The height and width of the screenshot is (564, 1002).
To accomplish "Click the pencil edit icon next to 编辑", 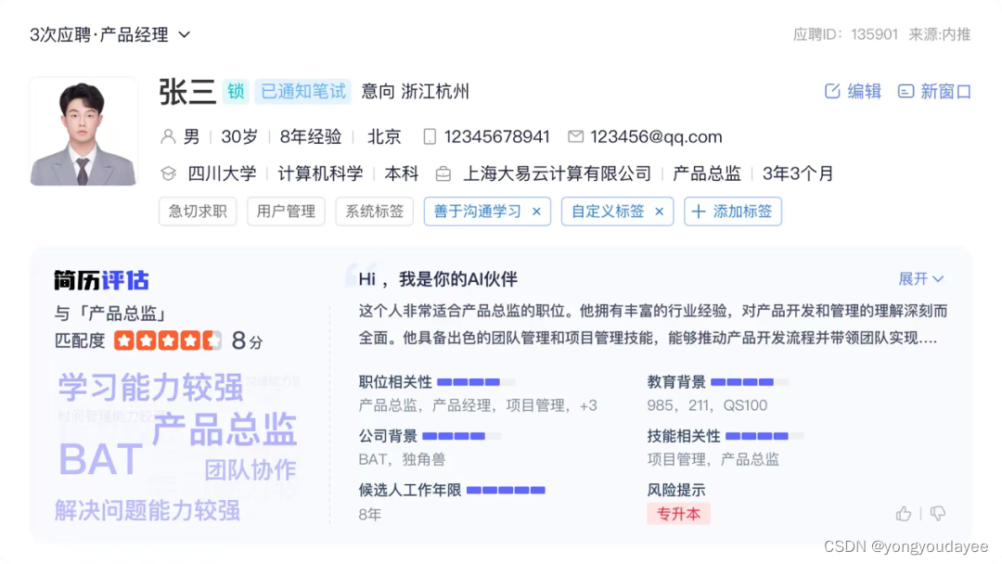I will [x=833, y=92].
